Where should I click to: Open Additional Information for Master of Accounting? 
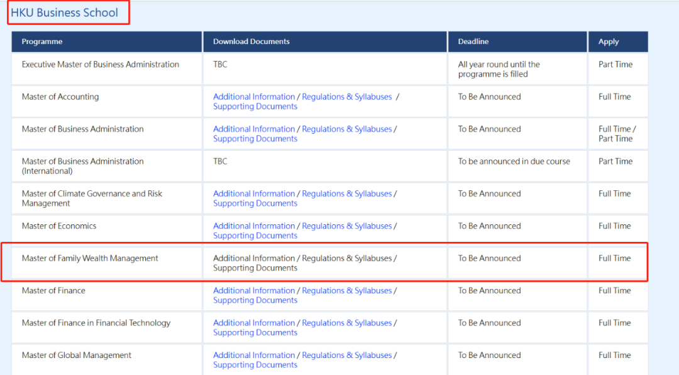point(254,97)
